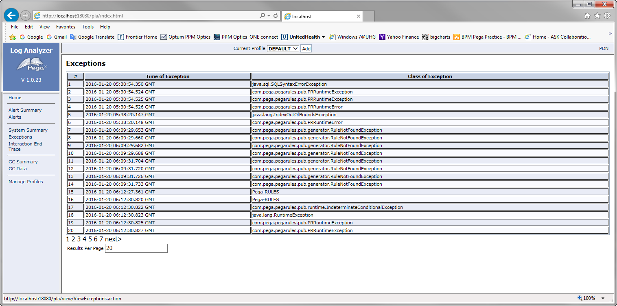Open PPM Optics ONE connect favorite
This screenshot has width=617, height=306.
tap(246, 37)
